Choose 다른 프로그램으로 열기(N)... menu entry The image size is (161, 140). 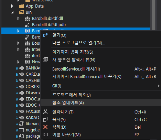click(101, 43)
